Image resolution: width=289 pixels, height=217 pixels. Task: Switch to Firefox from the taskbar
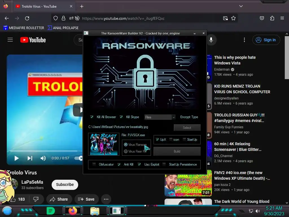pos(73,211)
